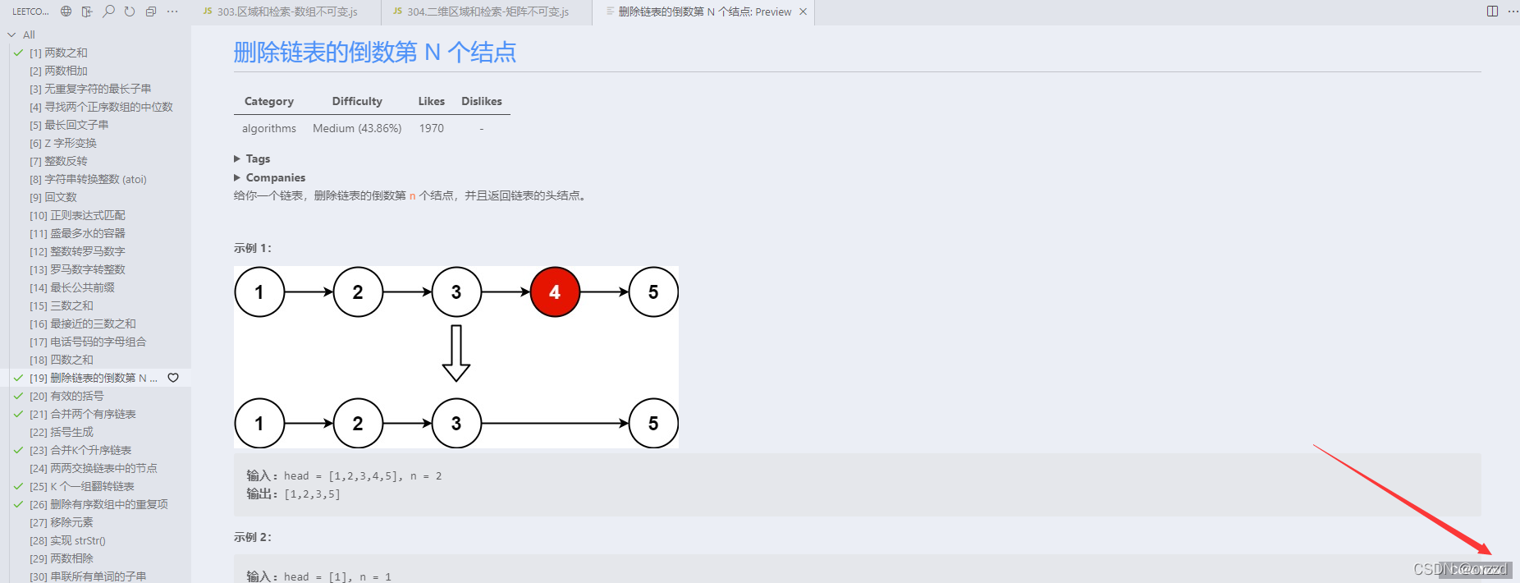
Task: Select the 删除链表的倒数第 N 个结点 Preview tab
Action: click(704, 11)
